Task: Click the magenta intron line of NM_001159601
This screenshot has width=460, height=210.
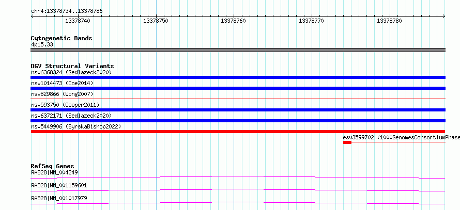Action: click(238, 190)
